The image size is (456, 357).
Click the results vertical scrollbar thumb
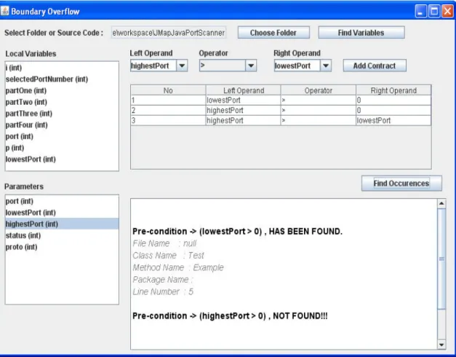pyautogui.click(x=441, y=259)
